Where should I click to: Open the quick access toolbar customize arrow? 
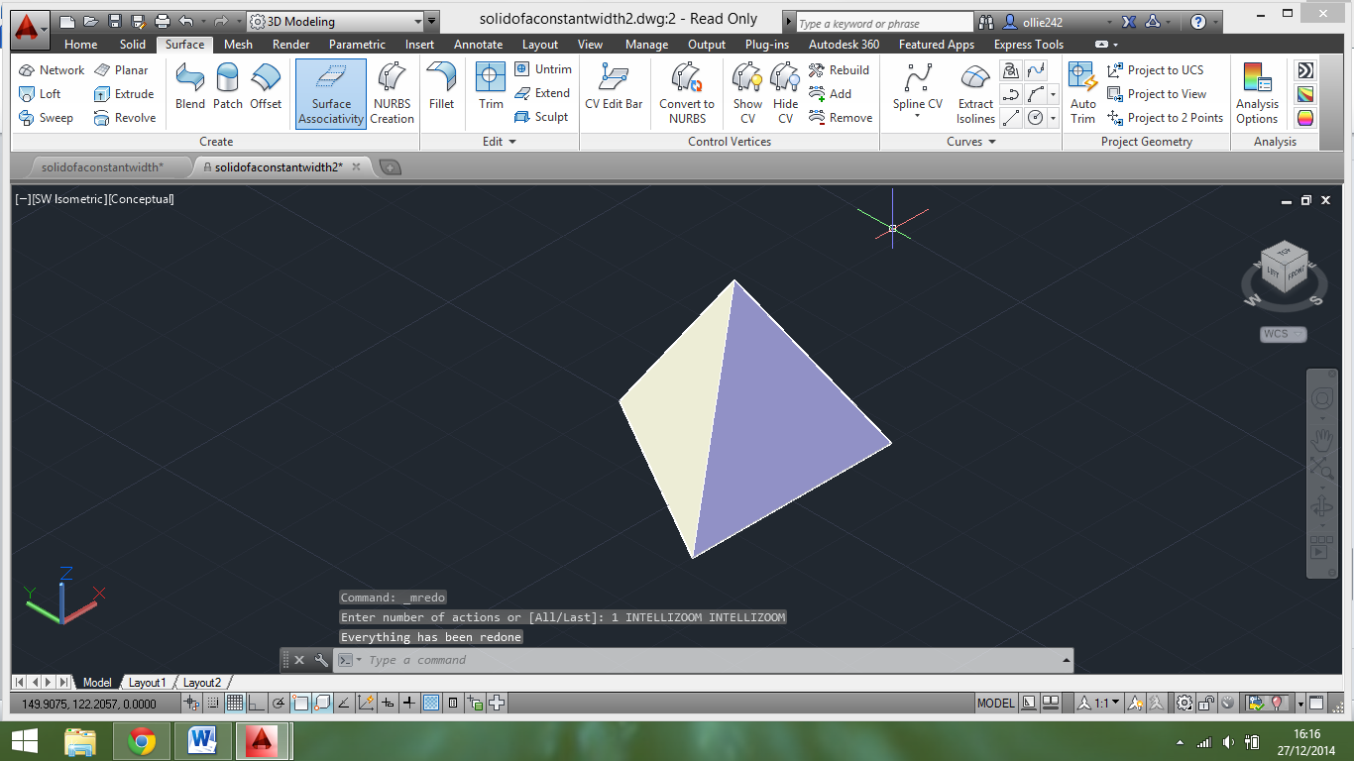432,21
